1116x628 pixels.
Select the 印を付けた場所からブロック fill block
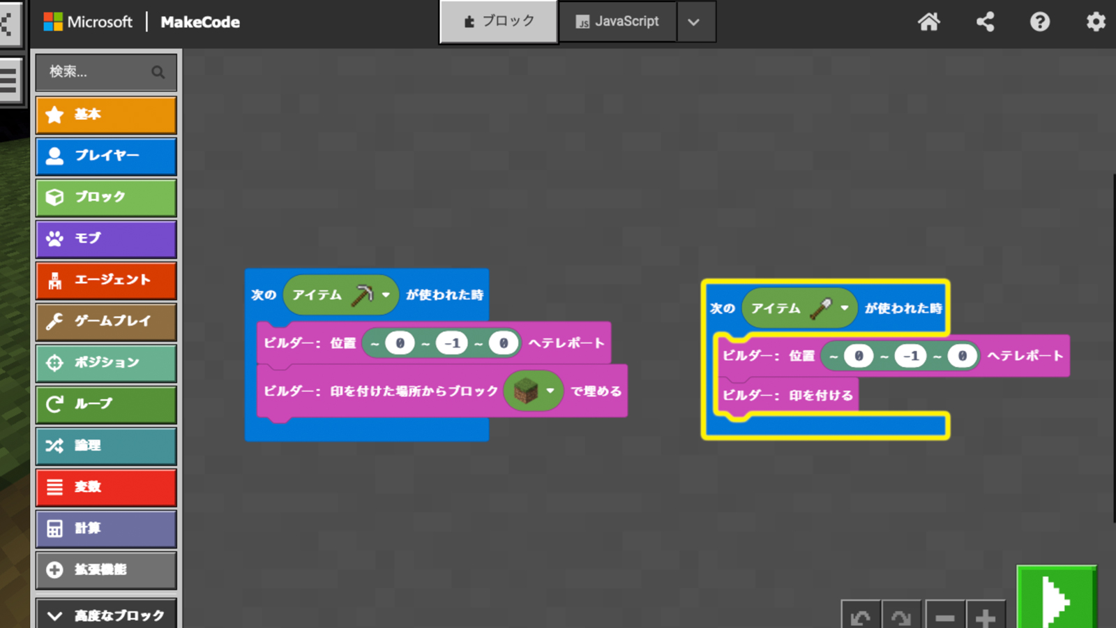[x=442, y=391]
